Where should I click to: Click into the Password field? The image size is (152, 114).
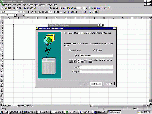[97, 72]
